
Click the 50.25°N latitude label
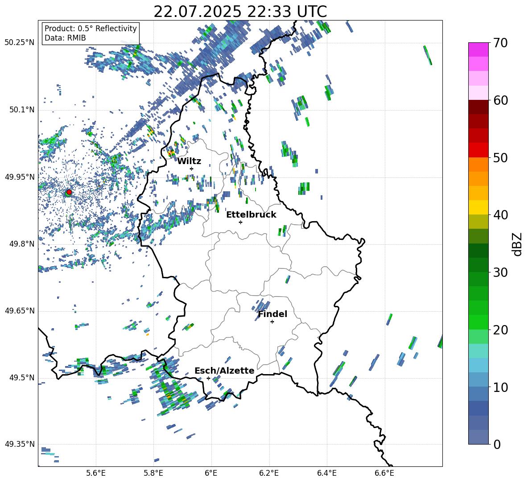tap(20, 43)
